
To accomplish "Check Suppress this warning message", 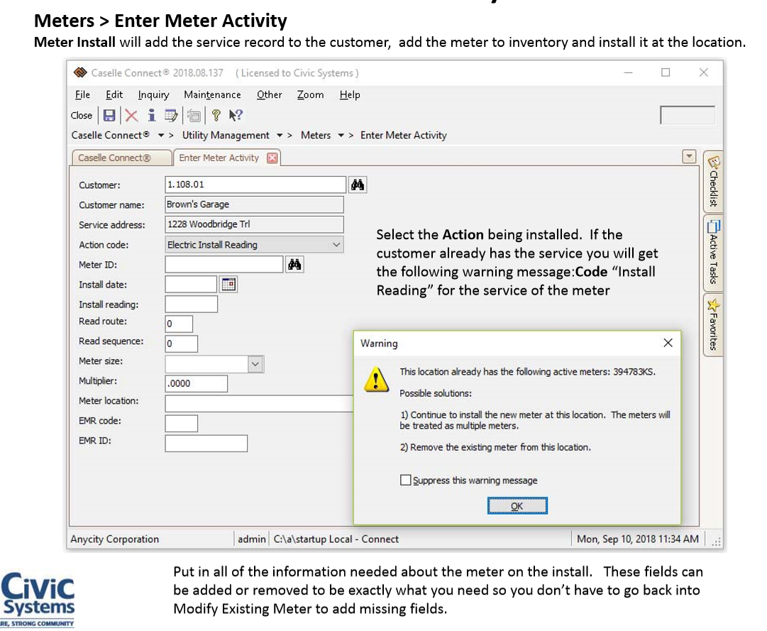I will coord(406,480).
